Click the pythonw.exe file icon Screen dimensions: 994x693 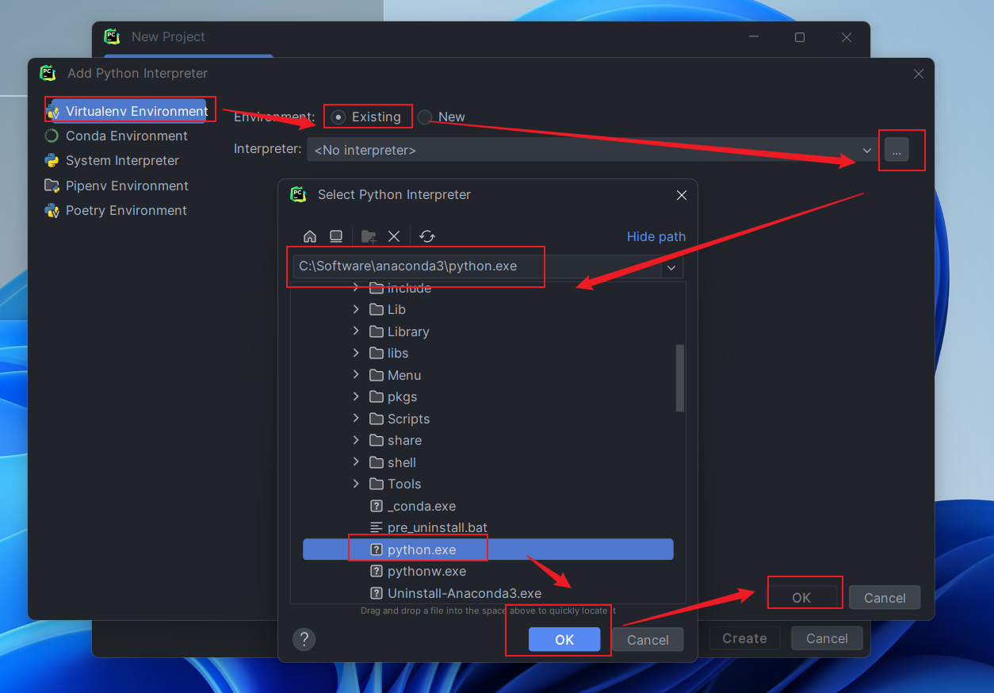(377, 571)
